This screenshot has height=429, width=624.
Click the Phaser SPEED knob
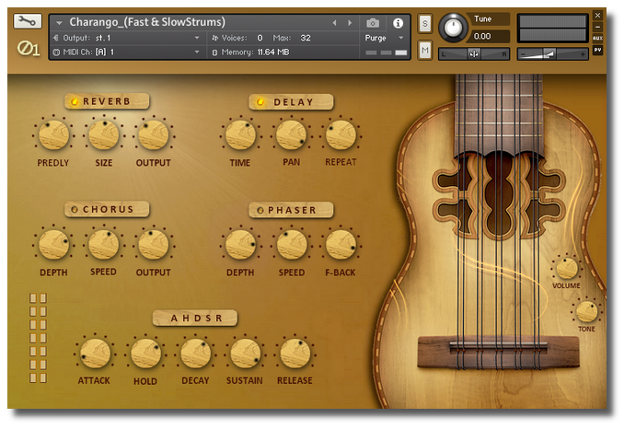coord(292,244)
